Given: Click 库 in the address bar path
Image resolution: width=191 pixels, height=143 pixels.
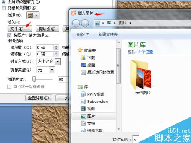Looking at the screenshot, I should tap(109, 23).
